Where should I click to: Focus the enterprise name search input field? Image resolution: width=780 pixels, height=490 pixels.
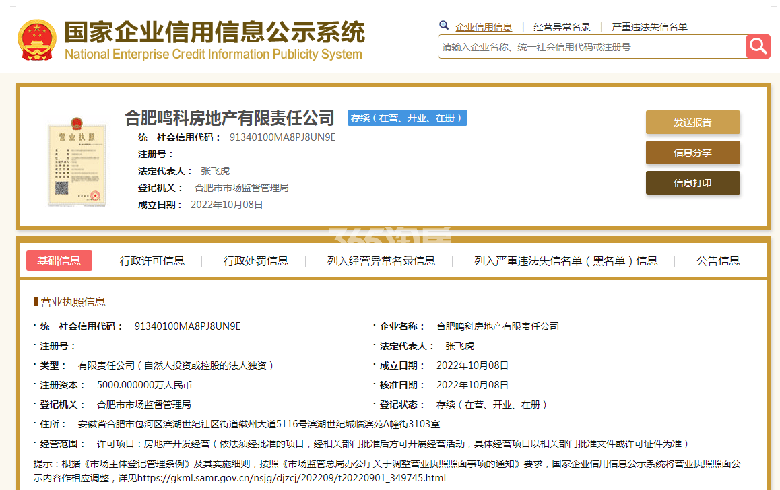point(591,47)
